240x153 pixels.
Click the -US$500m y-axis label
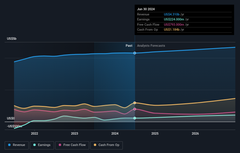tap(14, 126)
